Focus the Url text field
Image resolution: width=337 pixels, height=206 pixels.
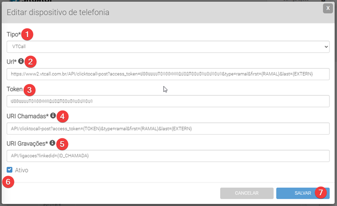(x=168, y=74)
